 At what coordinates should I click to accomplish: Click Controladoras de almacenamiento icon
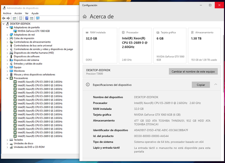[11, 42]
